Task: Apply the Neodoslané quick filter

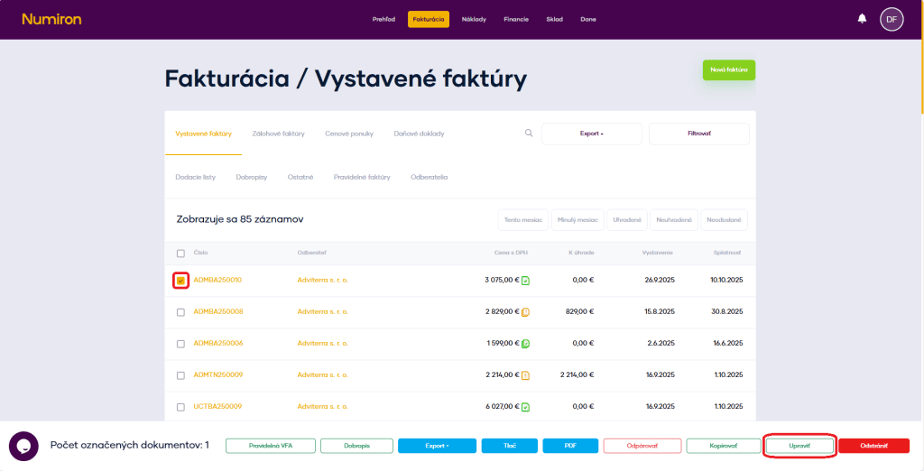Action: [x=725, y=220]
